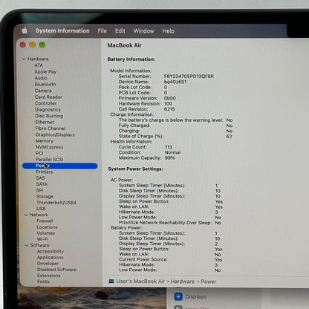This screenshot has height=309, width=309.
Task: Click the MacBook Air heading
Action: click(125, 45)
